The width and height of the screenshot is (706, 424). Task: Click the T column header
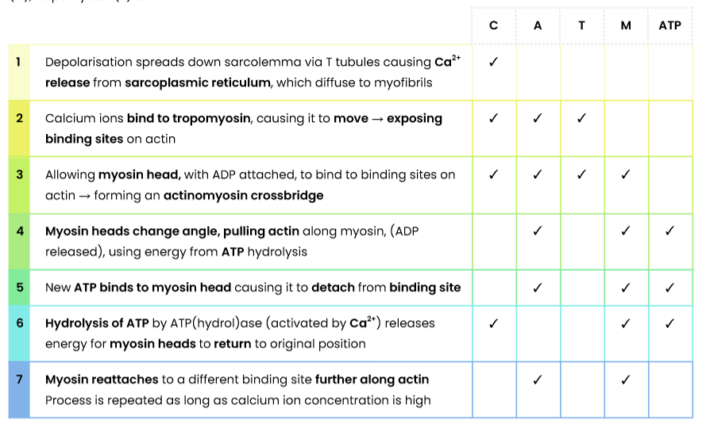point(582,25)
